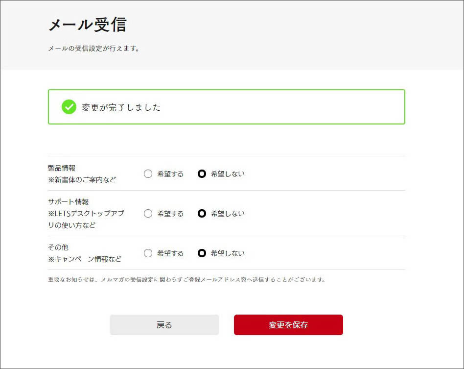The height and width of the screenshot is (369, 464).
Task: Opt in to その他 emails with 希望する
Action: pos(148,253)
